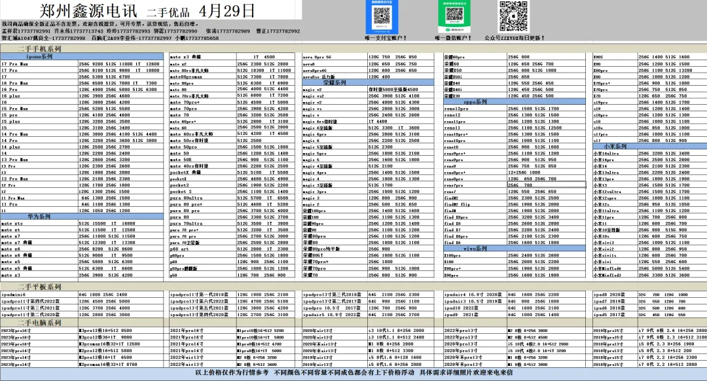Select the title text 郑州鑫源电讯

[89, 11]
